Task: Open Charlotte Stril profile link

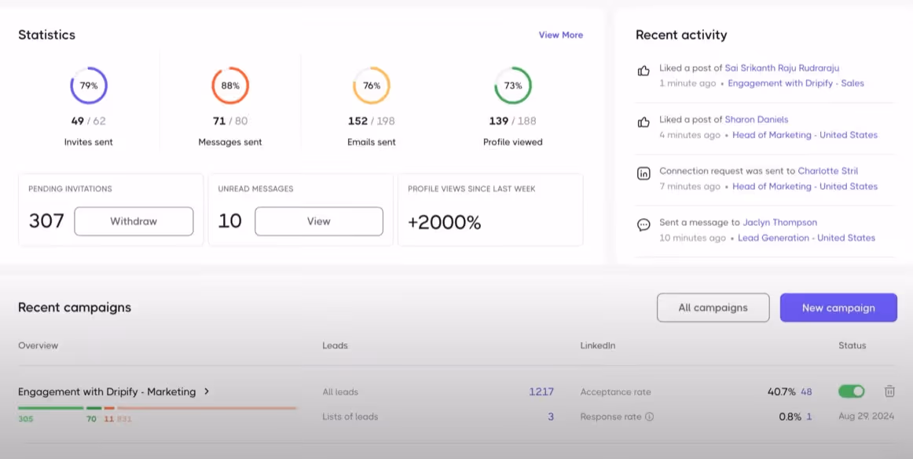Action: (x=828, y=171)
